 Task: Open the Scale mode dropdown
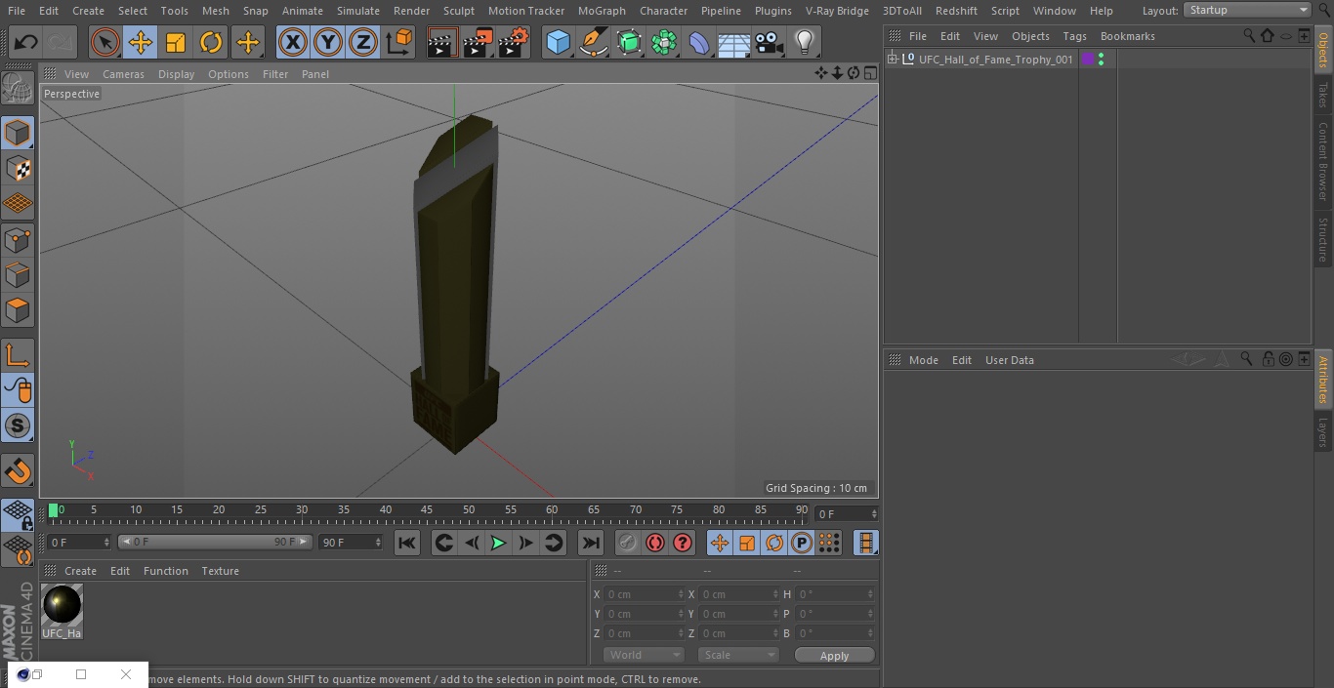(738, 655)
